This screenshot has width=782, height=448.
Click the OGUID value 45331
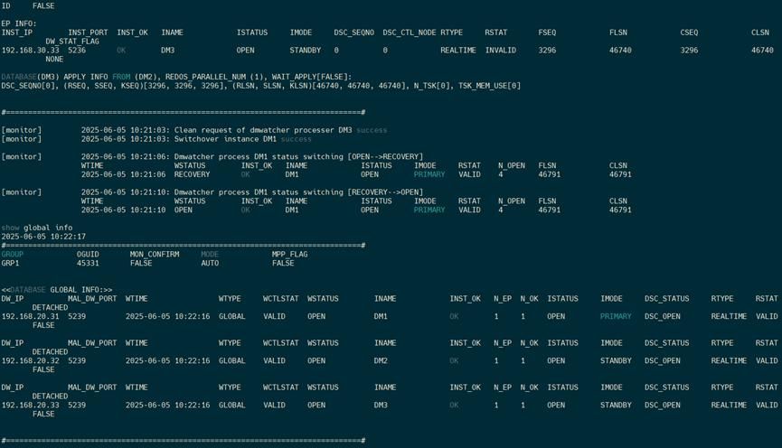pos(88,263)
